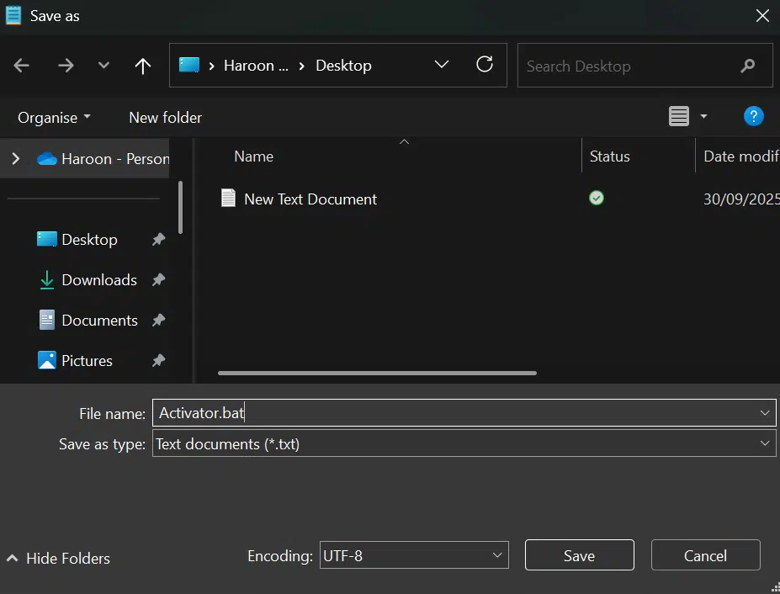This screenshot has width=780, height=594.
Task: Click the Forward navigation arrow
Action: click(x=66, y=66)
